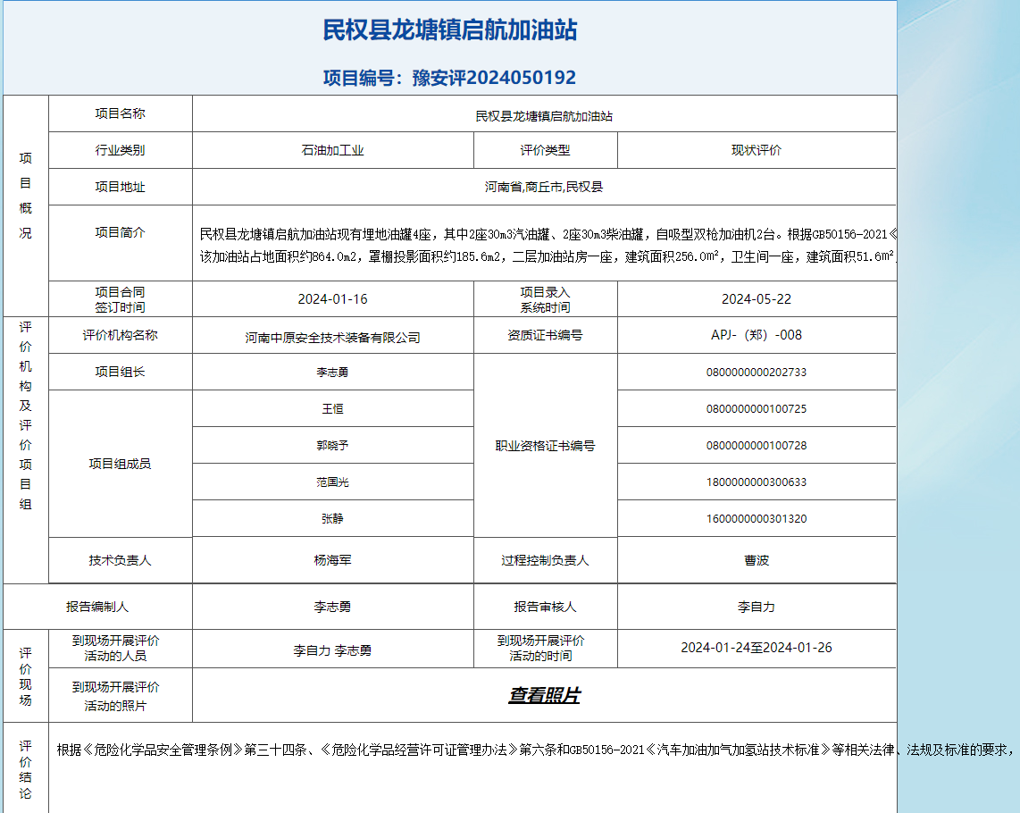
Task: Click system entry date 2024-05-22
Action: pos(756,298)
